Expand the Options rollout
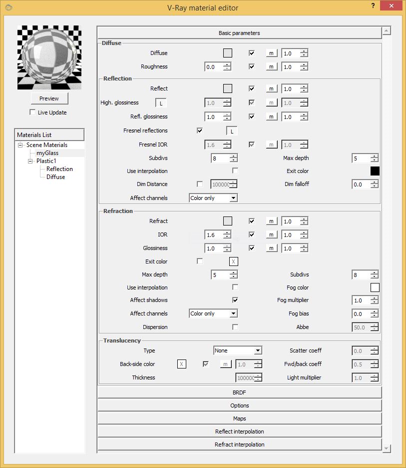 (239, 405)
